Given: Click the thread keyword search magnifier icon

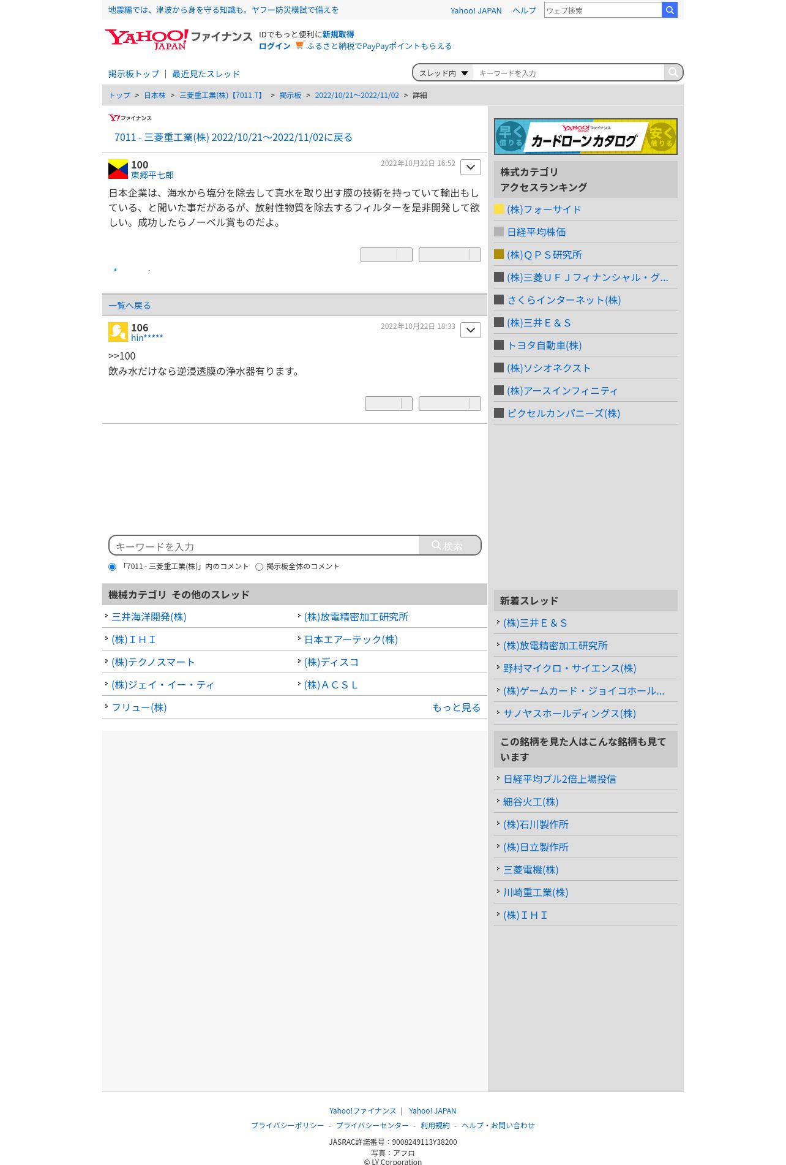Looking at the screenshot, I should (673, 72).
